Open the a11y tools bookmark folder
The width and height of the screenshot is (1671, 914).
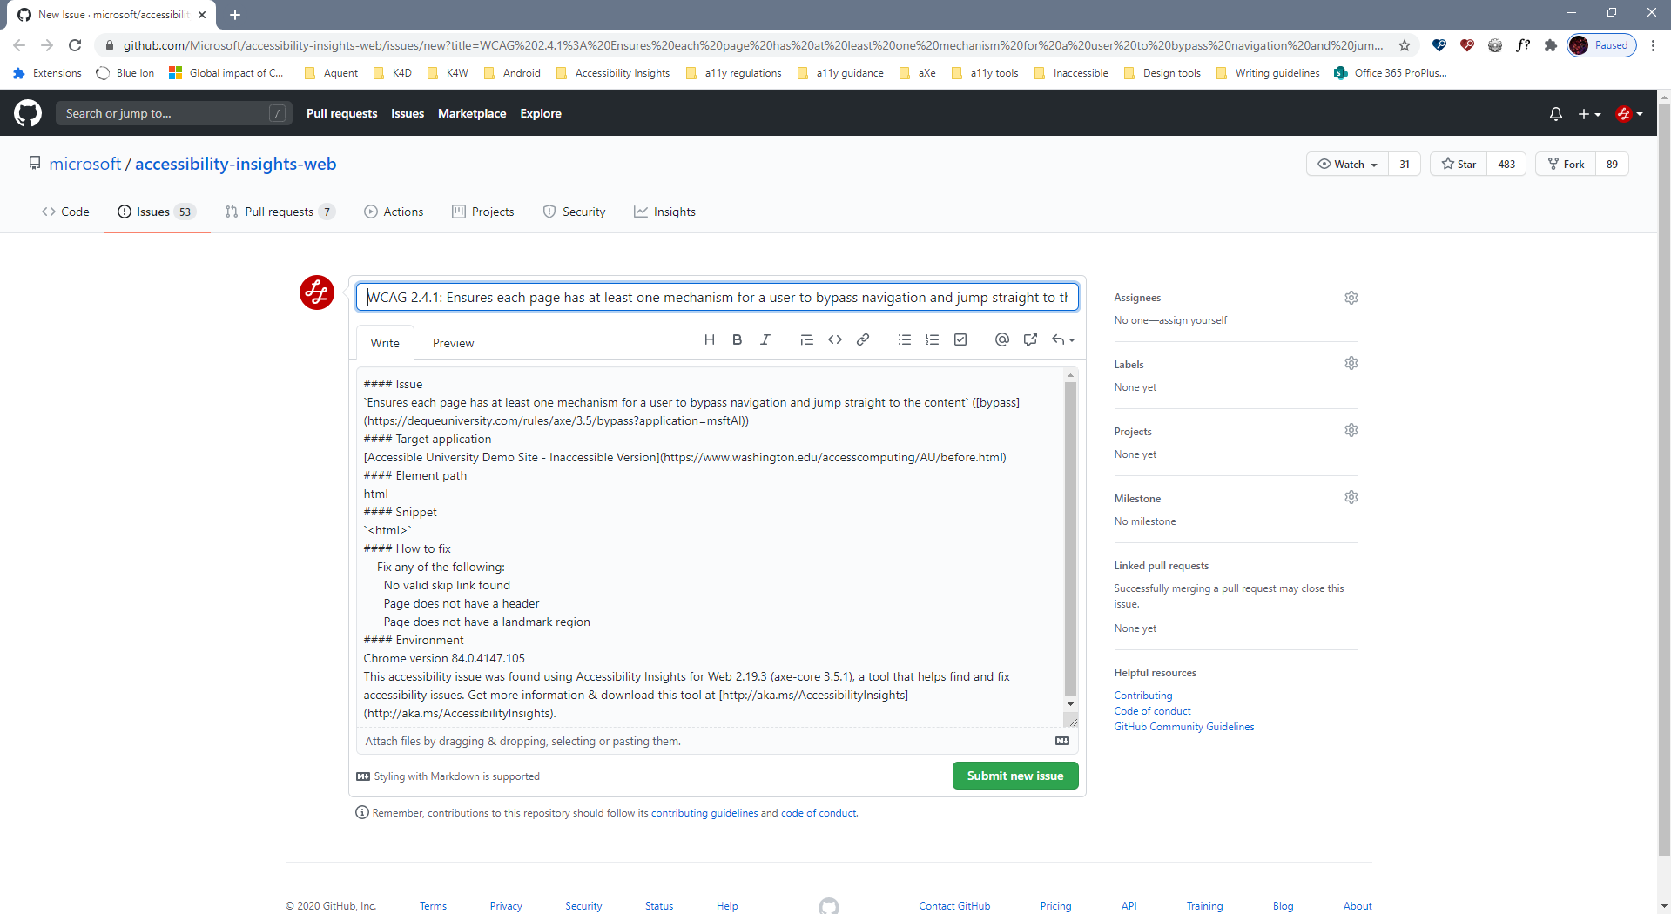(985, 73)
